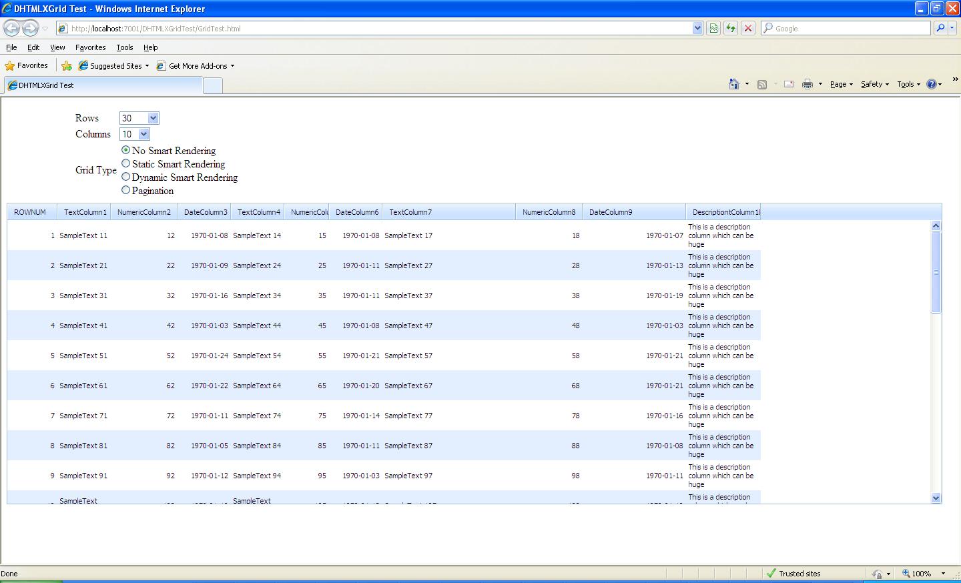Open the Favorites menu
The width and height of the screenshot is (961, 583).
click(90, 47)
